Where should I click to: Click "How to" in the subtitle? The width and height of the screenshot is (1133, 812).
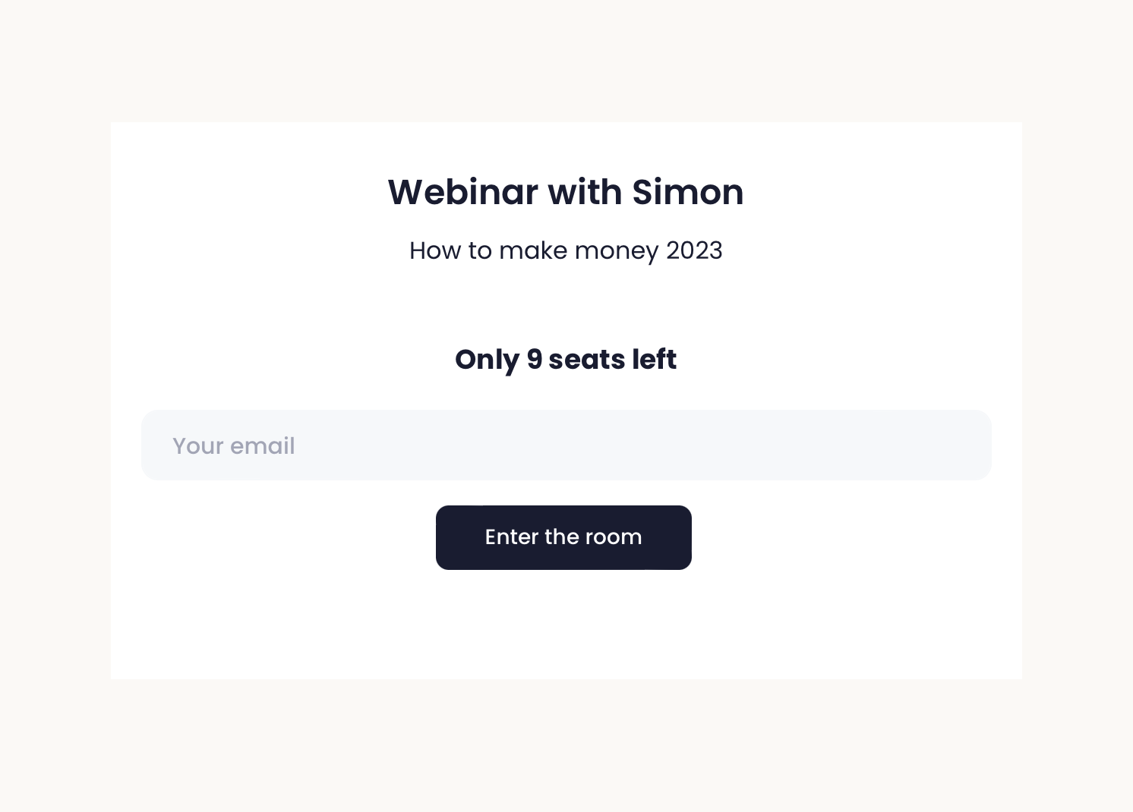click(x=450, y=250)
